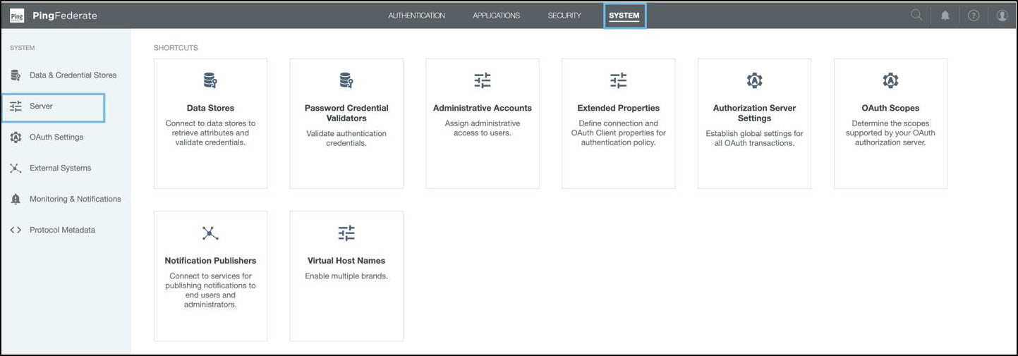Select the System tab
The height and width of the screenshot is (356, 1018).
pyautogui.click(x=624, y=16)
